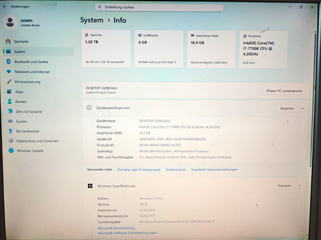Click the Edition value Windows 11 Pro
The height and width of the screenshot is (240, 321).
[x=151, y=198]
